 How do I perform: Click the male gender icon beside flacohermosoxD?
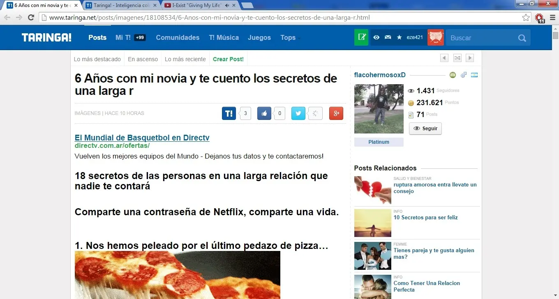[x=464, y=75]
